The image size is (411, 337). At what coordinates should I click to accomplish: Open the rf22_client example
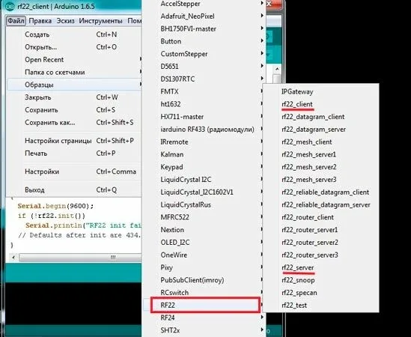pos(321,104)
